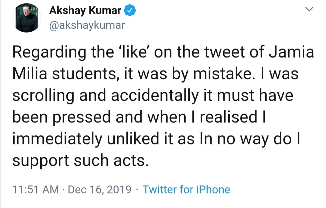
Task: Click the Twitter for iPhone source link
Action: 186,190
